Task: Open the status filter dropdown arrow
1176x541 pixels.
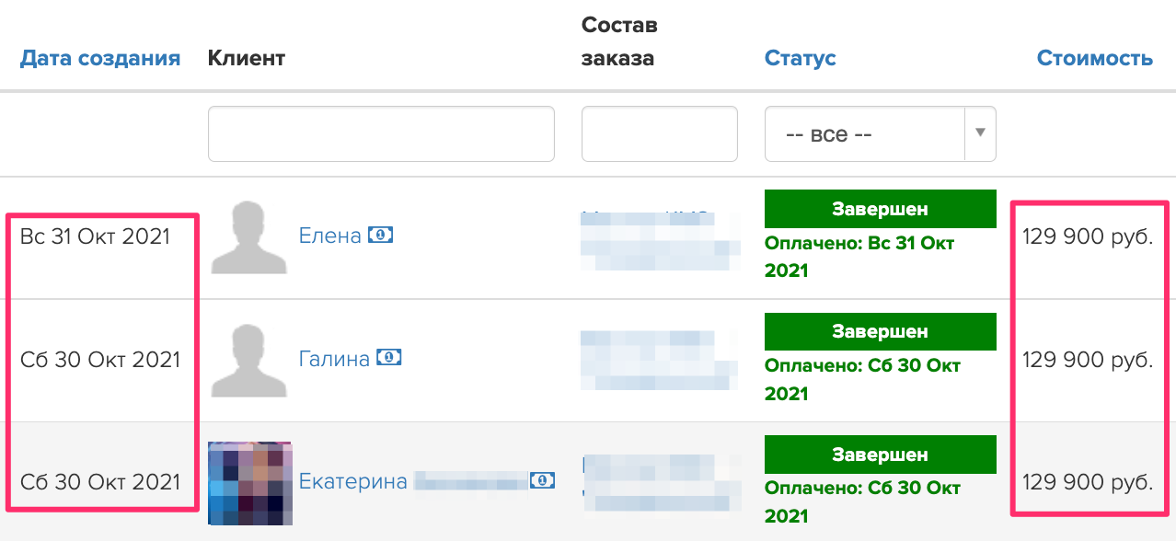Action: 980,133
